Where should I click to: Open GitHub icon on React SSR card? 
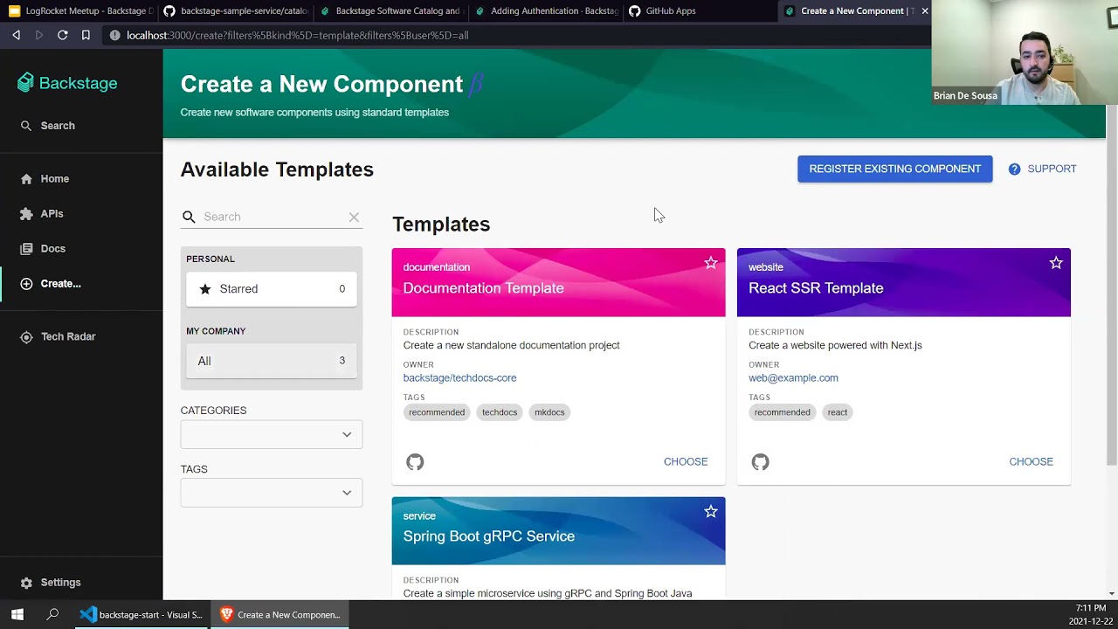pos(760,462)
